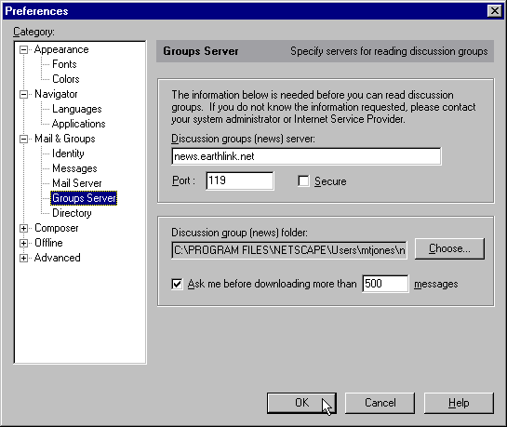
Task: Click the 'Category:' label
Action: [33, 32]
